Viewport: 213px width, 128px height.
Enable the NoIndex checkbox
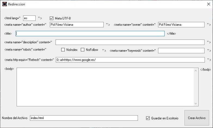pyautogui.click(x=63, y=50)
